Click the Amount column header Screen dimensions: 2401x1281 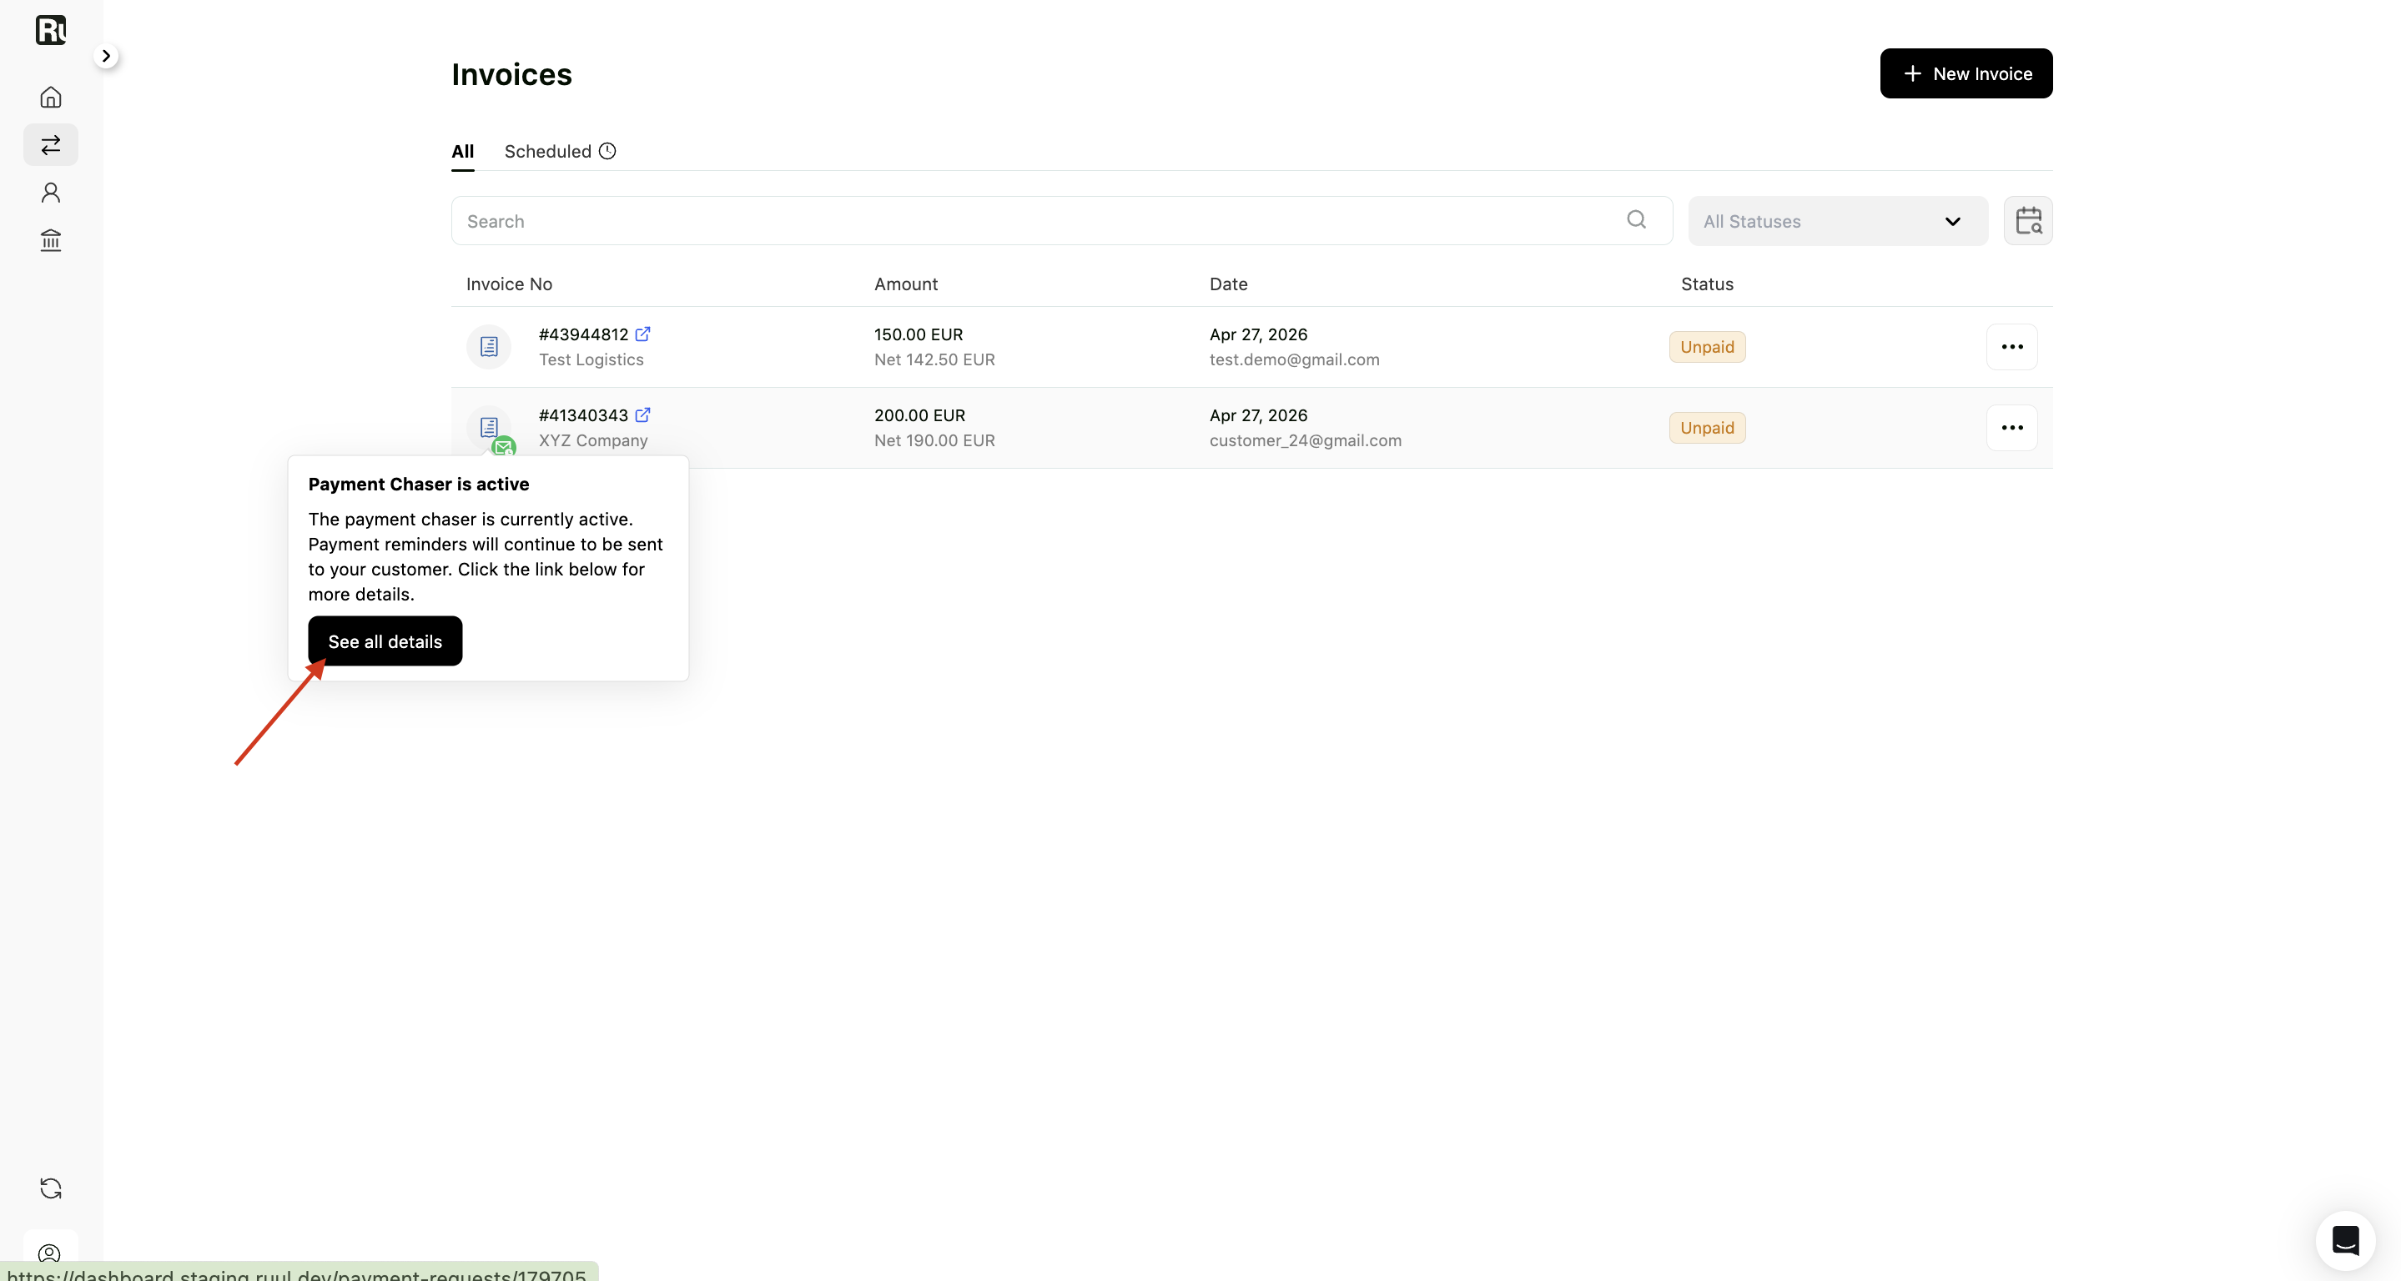pos(906,284)
